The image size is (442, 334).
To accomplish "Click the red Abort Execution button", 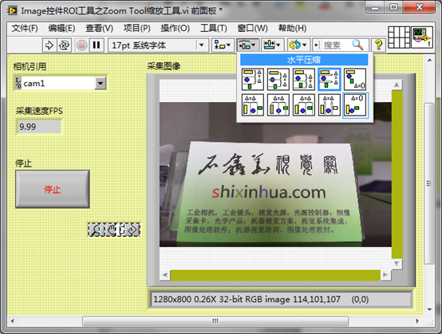I will [81, 45].
